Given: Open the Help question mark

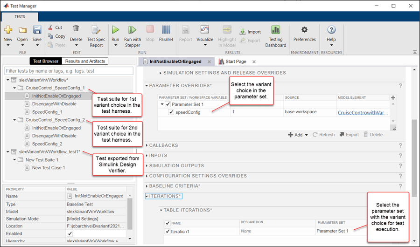Looking at the screenshot, I should [x=331, y=30].
